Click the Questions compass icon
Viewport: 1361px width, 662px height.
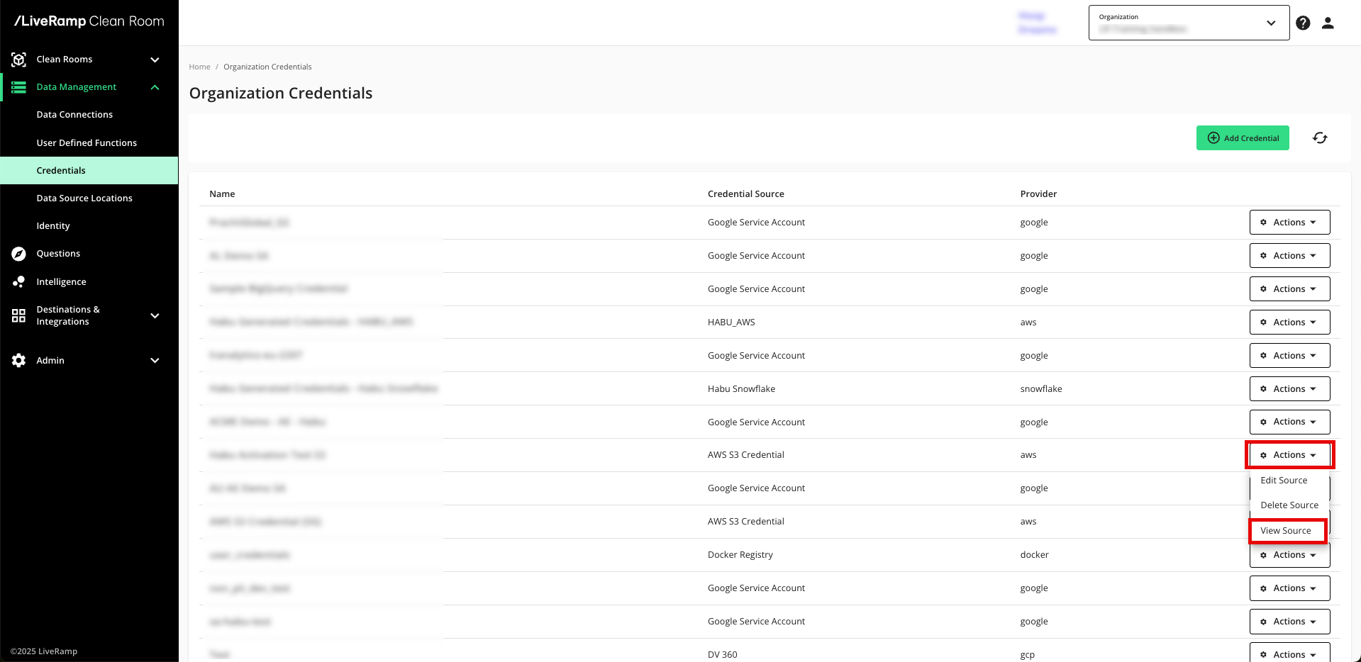point(19,254)
